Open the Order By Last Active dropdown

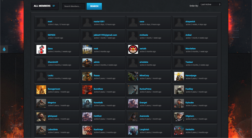click(x=210, y=4)
